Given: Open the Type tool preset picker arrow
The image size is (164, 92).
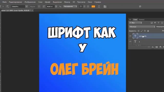Looking at the screenshot, I should [x=3, y=6].
